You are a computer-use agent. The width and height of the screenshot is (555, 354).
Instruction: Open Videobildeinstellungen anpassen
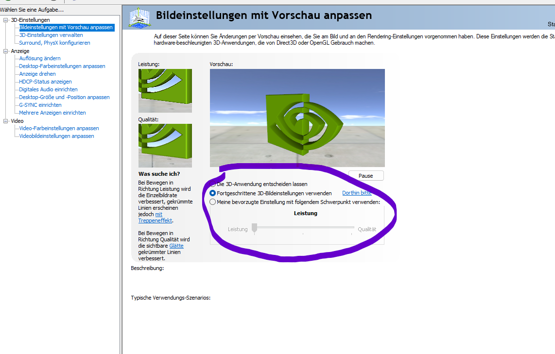point(56,136)
